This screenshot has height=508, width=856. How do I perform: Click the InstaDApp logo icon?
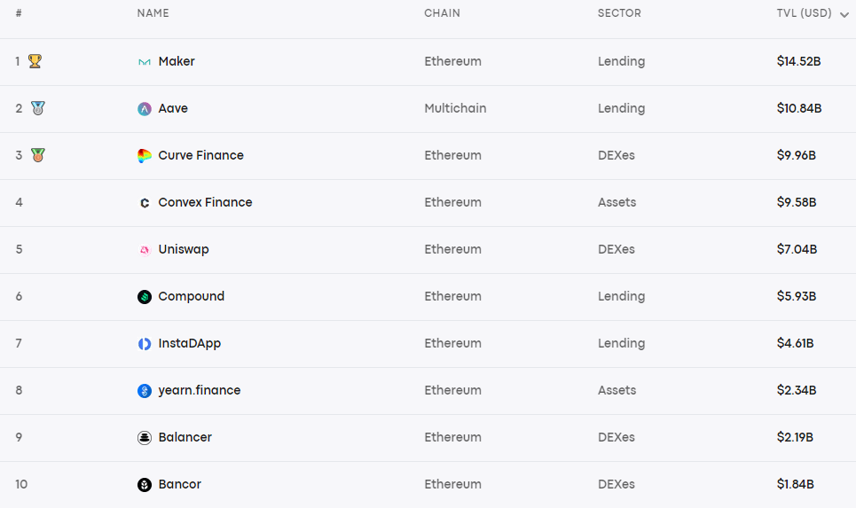click(x=144, y=344)
